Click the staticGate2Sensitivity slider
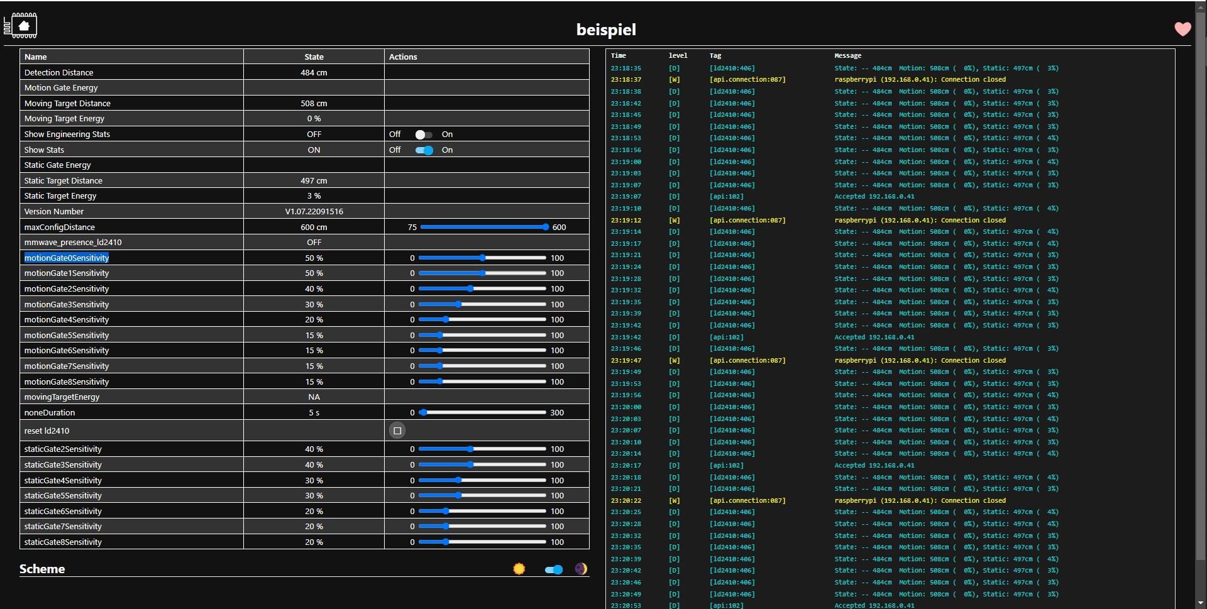This screenshot has height=609, width=1207. click(482, 449)
